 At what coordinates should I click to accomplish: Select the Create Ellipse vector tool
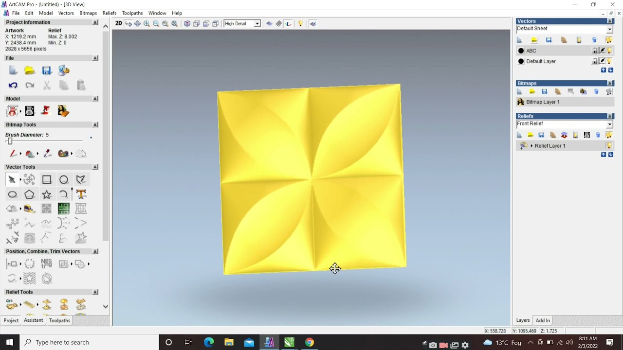coord(13,194)
